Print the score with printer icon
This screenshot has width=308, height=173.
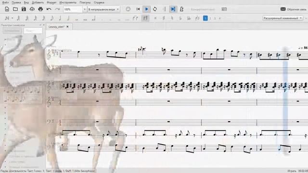tap(40, 9)
